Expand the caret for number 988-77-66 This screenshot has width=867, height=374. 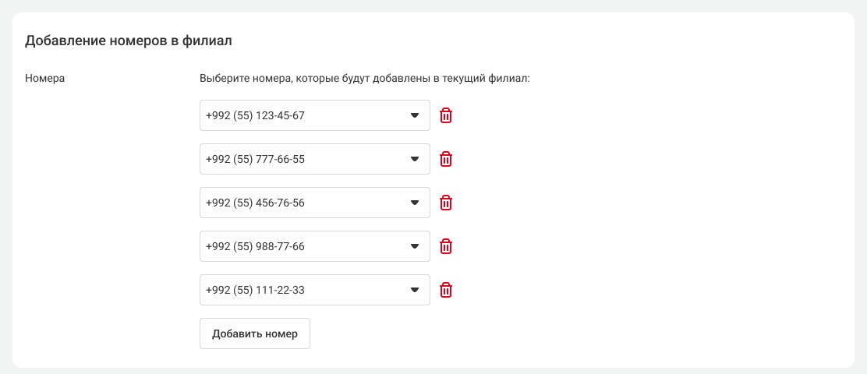click(415, 246)
